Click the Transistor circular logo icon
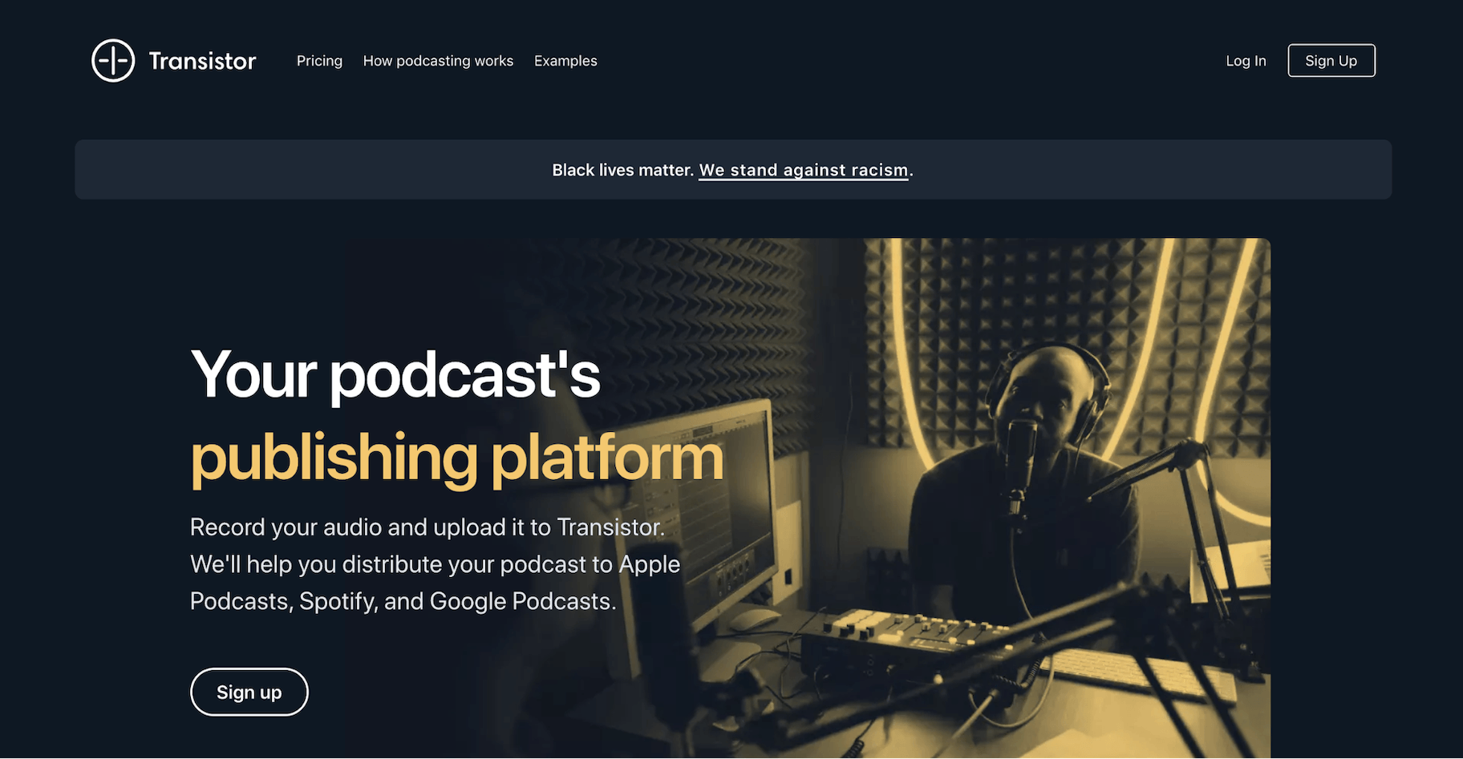 pyautogui.click(x=113, y=61)
